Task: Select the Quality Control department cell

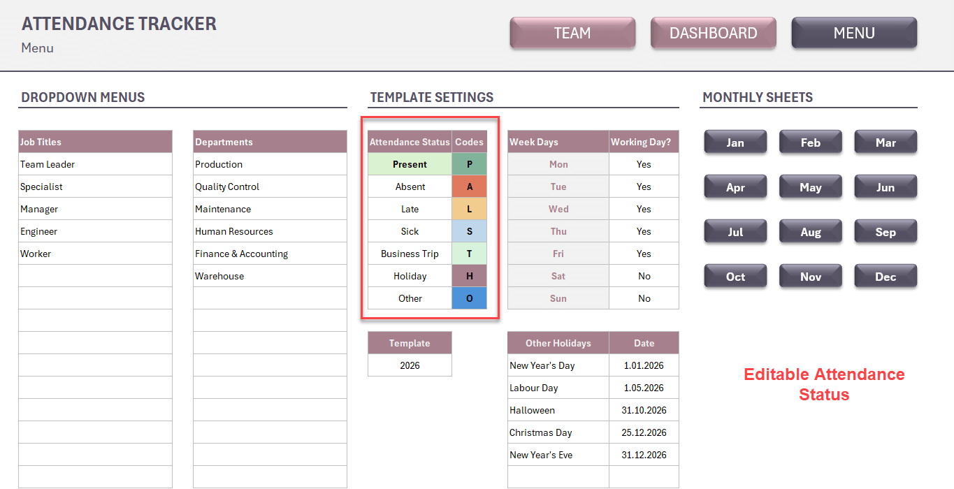Action: (x=270, y=187)
